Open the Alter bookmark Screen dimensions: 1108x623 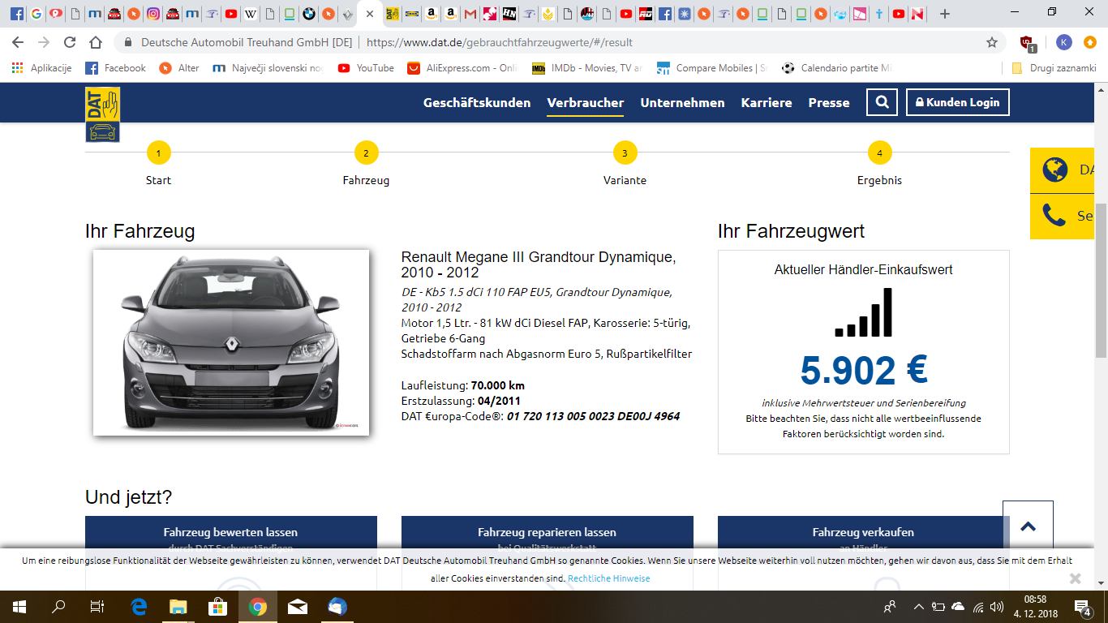point(179,68)
